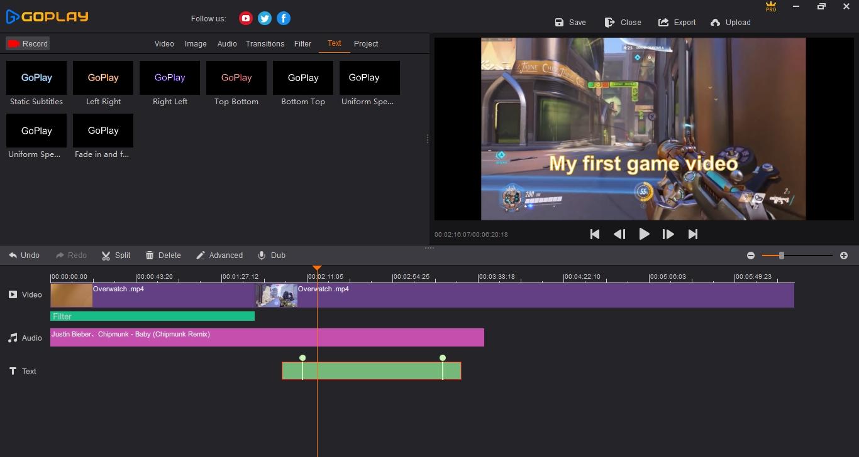Viewport: 859px width, 457px height.
Task: Open the Audio tab
Action: click(x=227, y=44)
